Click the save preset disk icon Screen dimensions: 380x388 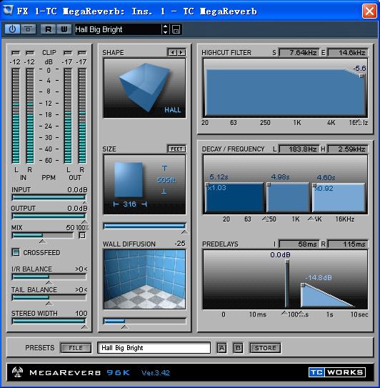pos(176,29)
